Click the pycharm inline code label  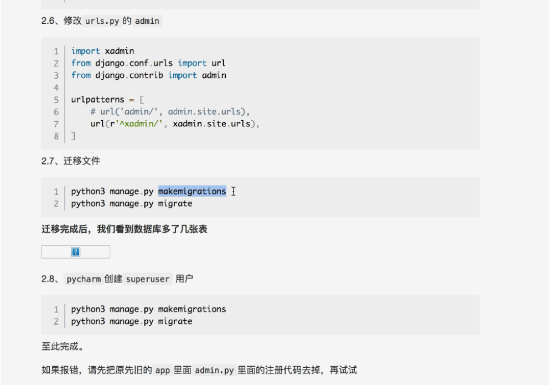tap(84, 279)
